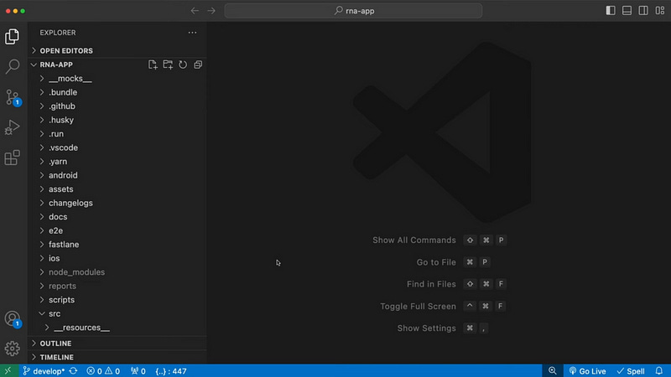Open remote window indicator in status bar
The width and height of the screenshot is (671, 377).
8,370
